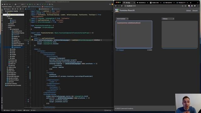Click the detected language link below input

click(x=122, y=50)
